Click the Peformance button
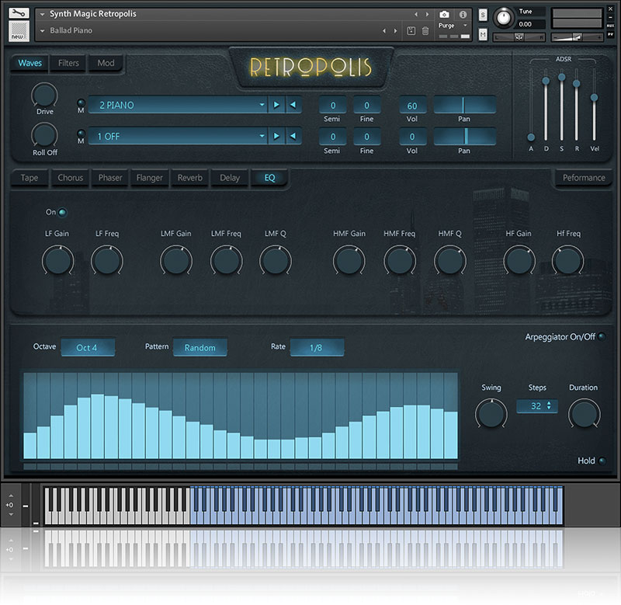The width and height of the screenshot is (621, 605). pos(583,178)
